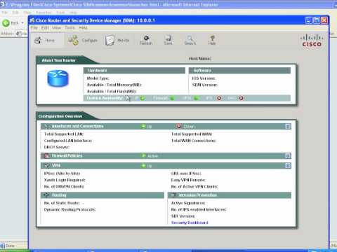Click the Interfaces and Connections header icon
337x252 pixels.
point(46,126)
